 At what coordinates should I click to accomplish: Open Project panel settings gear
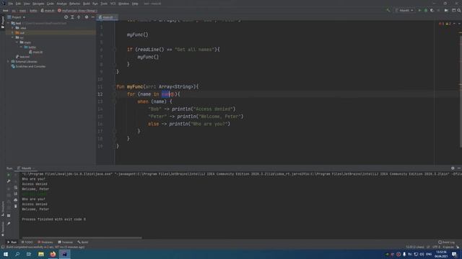click(87, 17)
